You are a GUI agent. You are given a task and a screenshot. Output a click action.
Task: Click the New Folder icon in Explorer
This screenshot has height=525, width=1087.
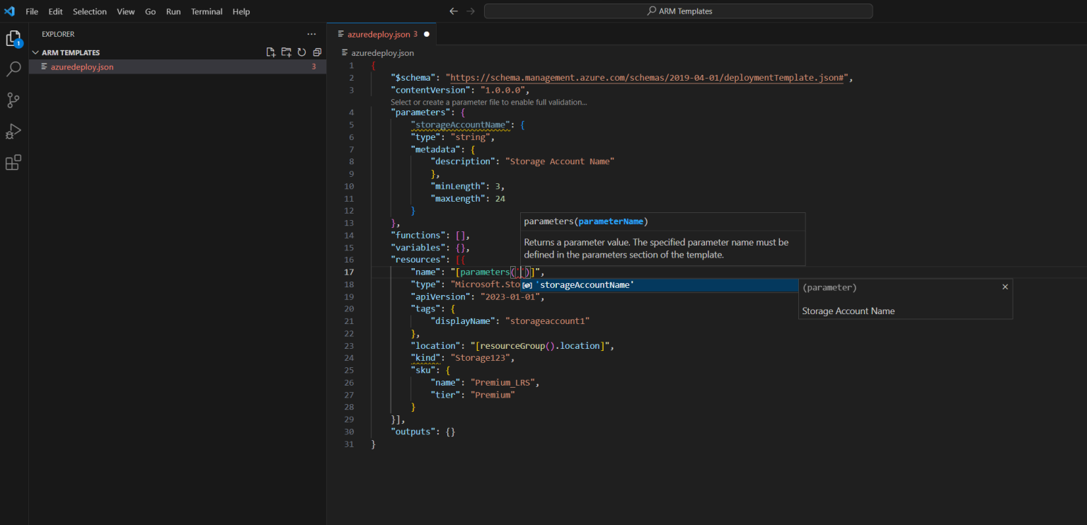click(x=286, y=52)
